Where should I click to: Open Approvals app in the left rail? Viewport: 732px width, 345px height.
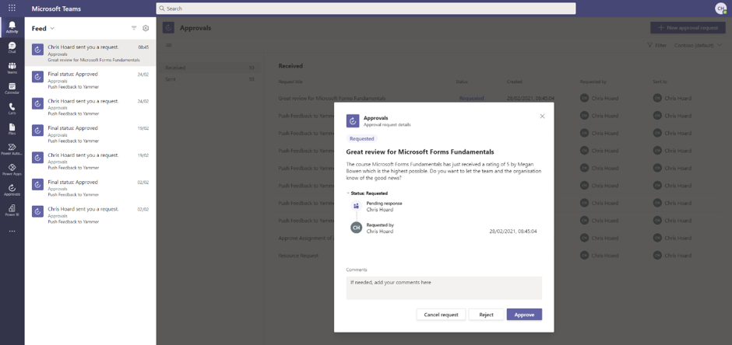point(12,190)
